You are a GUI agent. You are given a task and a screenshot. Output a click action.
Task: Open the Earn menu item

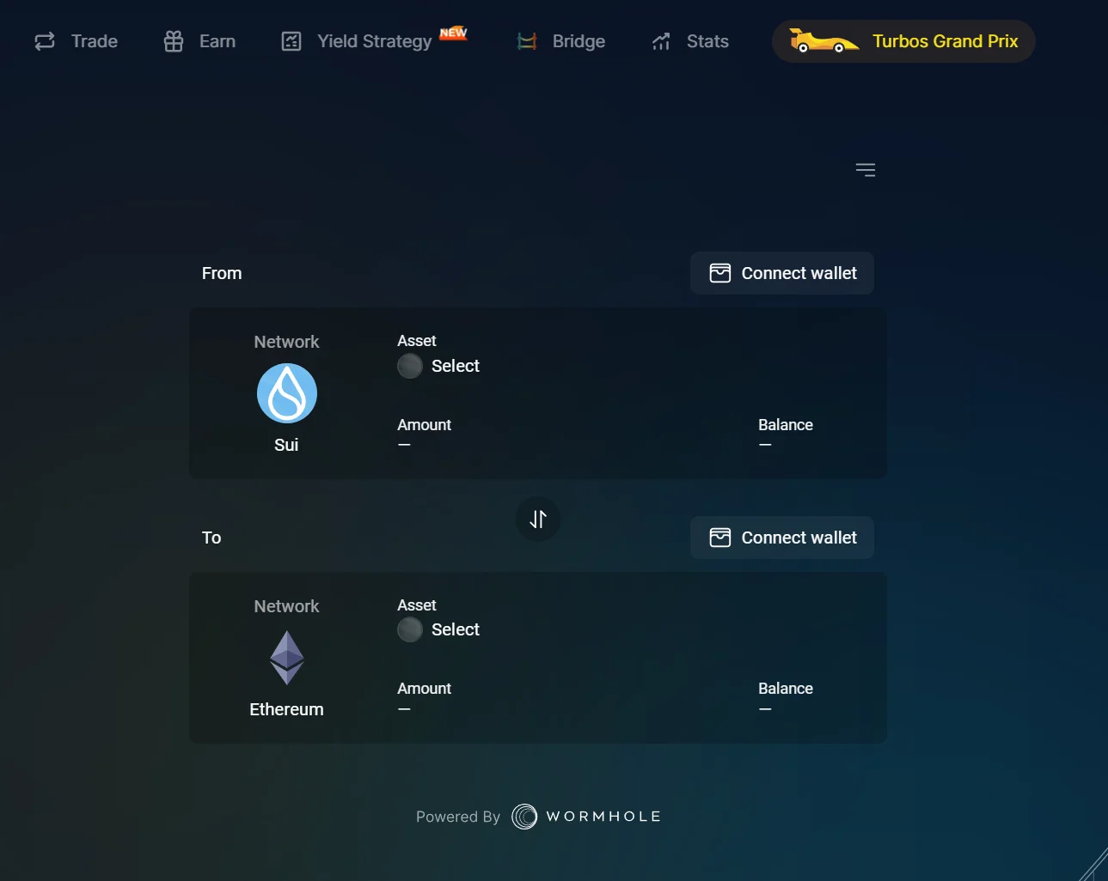[x=199, y=41]
